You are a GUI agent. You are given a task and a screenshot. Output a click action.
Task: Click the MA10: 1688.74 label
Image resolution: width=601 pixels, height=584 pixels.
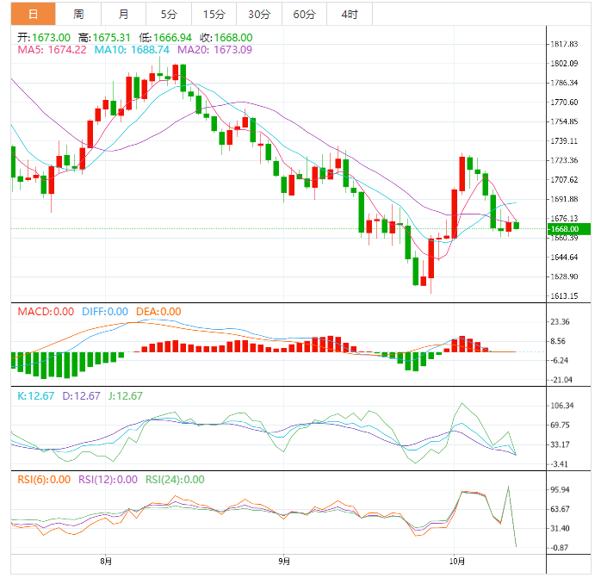click(x=132, y=50)
